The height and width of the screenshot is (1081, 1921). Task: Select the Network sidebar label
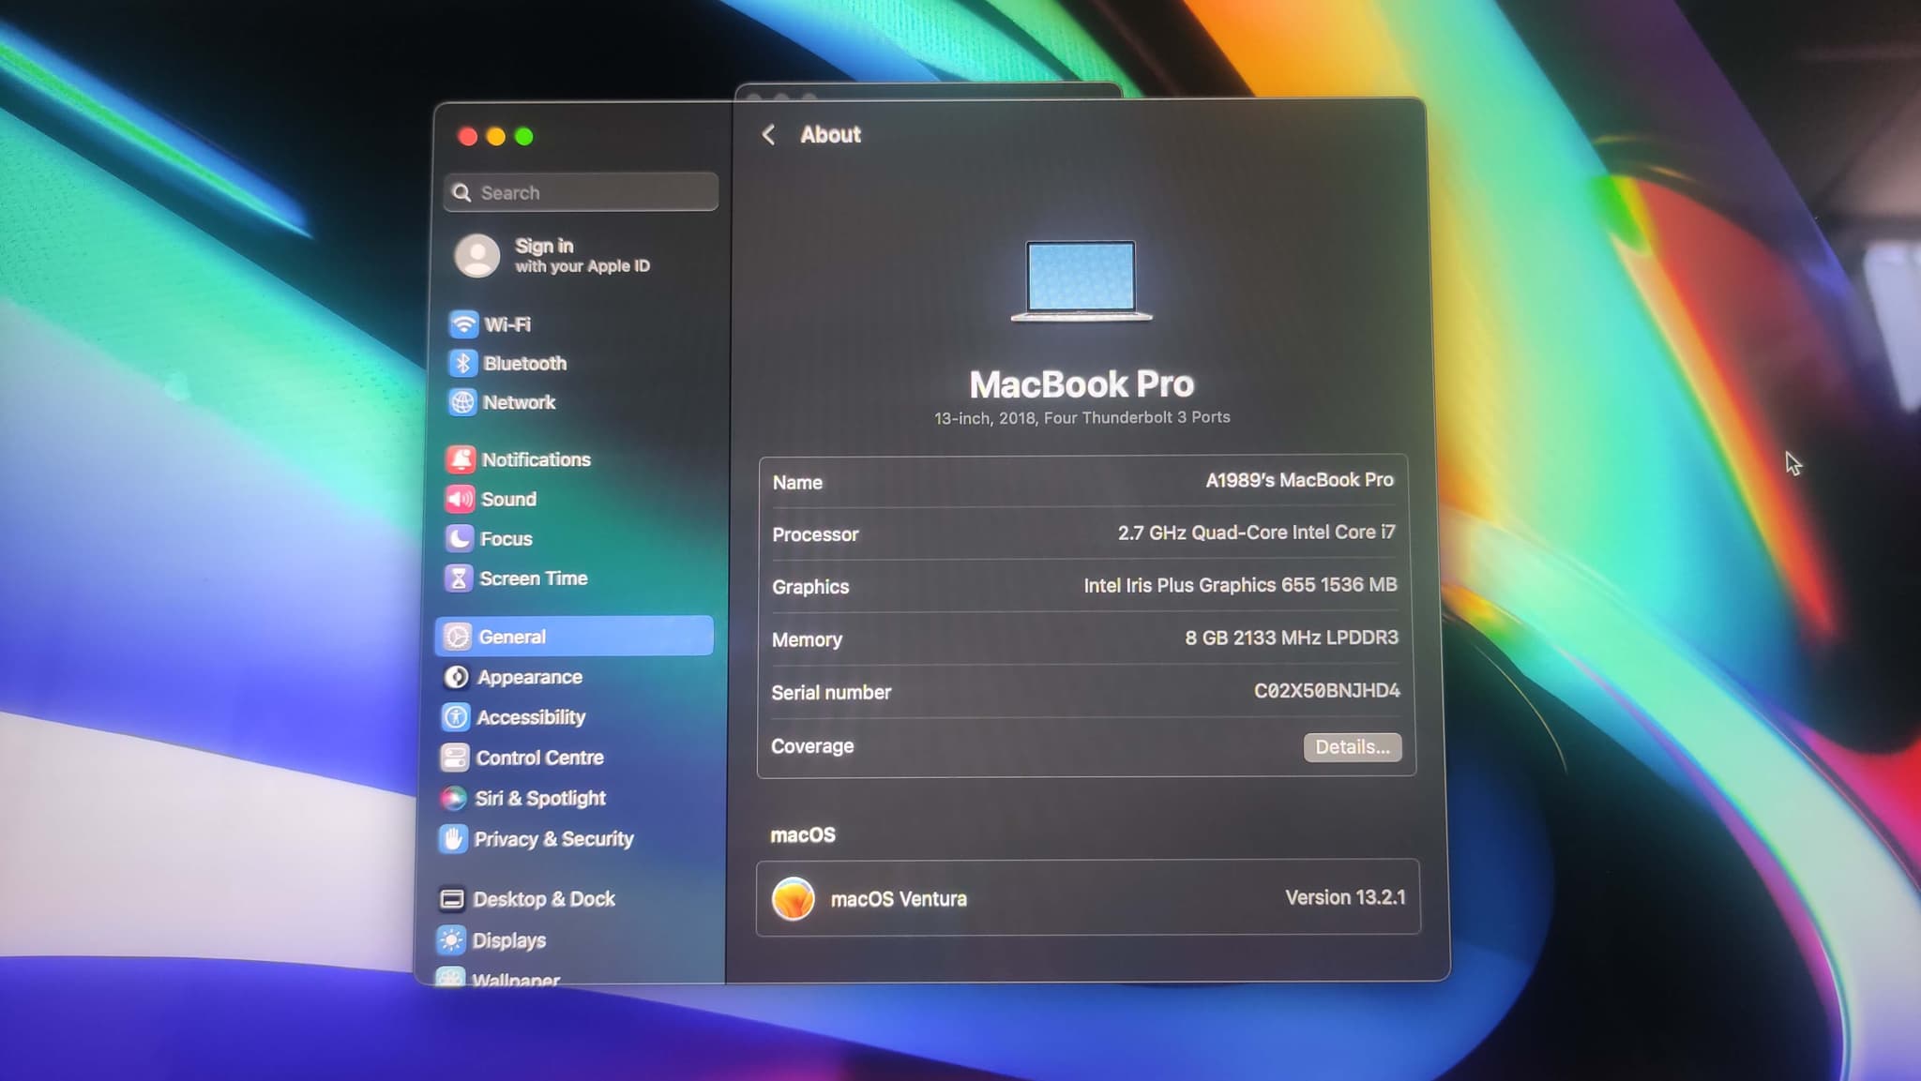pyautogui.click(x=519, y=403)
